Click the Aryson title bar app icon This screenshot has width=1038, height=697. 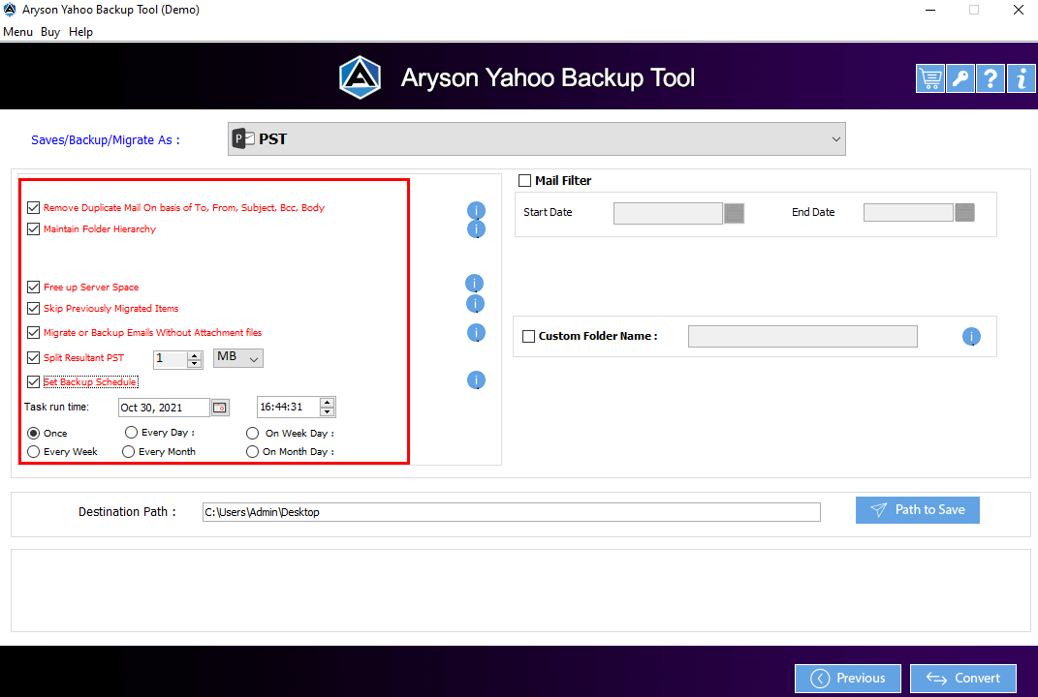(x=10, y=10)
